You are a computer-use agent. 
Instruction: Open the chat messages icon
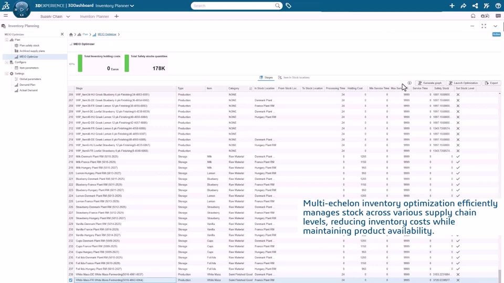click(498, 16)
